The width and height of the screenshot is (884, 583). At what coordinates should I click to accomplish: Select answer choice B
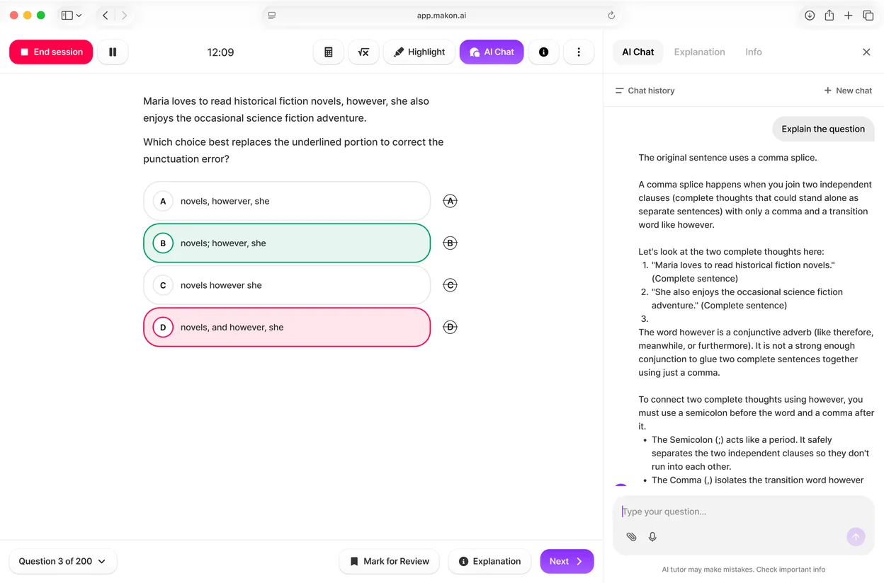click(x=287, y=243)
